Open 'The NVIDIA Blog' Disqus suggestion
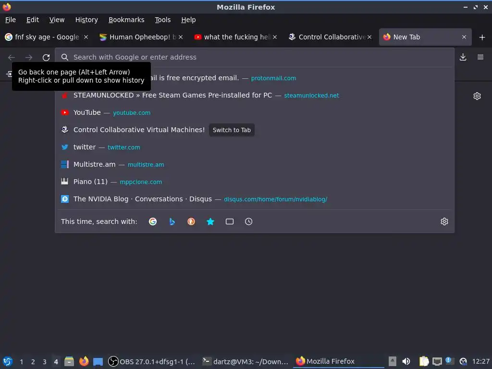 (255, 199)
